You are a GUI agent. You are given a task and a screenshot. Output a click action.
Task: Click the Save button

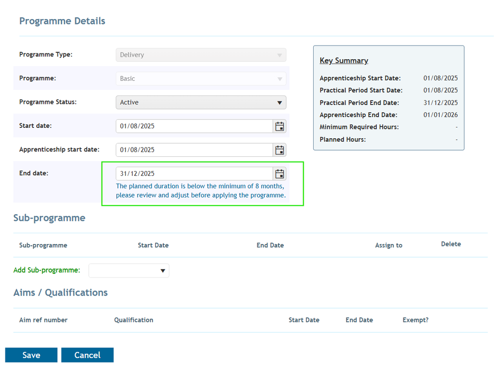(x=31, y=355)
